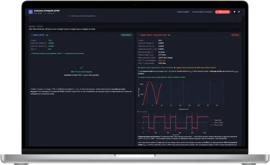Click the green nearest null length note
This screenshot has height=165, width=270.
click(156, 68)
